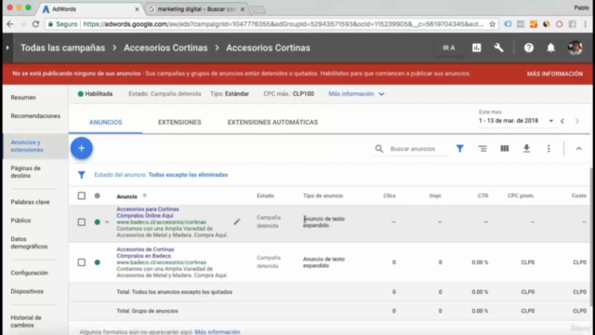Go to previous date range
The image size is (595, 335).
click(x=562, y=121)
